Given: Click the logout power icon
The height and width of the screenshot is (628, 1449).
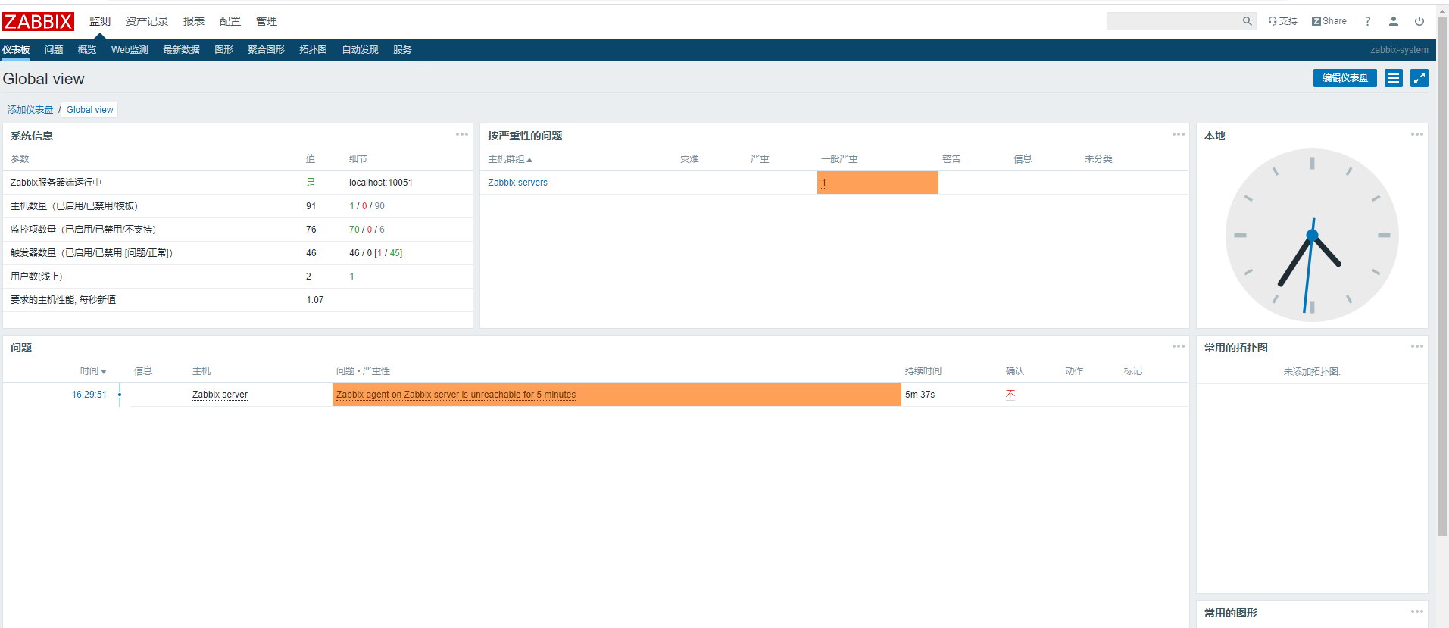Looking at the screenshot, I should pos(1419,21).
